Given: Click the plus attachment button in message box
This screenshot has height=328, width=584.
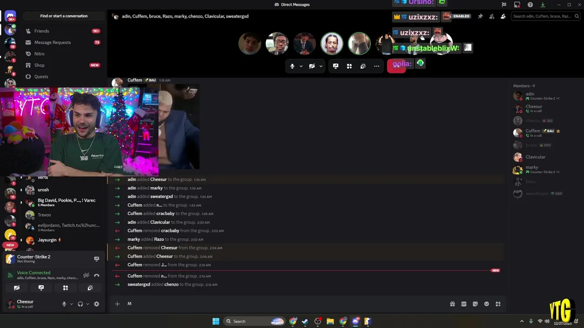Looking at the screenshot, I should 117,304.
